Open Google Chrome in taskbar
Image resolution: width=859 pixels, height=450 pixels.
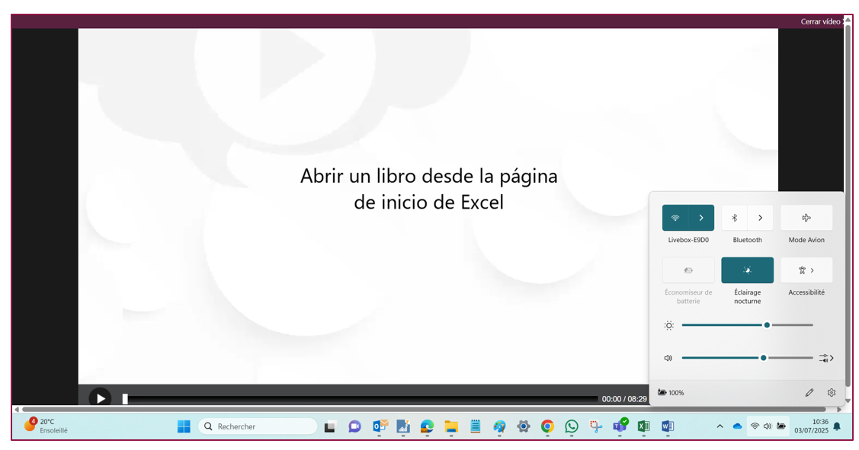547,426
